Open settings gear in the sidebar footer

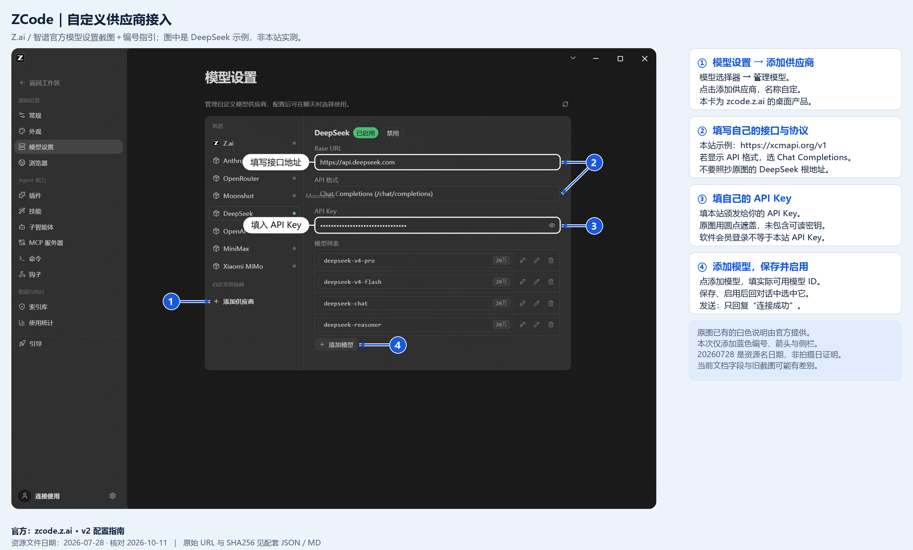pyautogui.click(x=113, y=495)
